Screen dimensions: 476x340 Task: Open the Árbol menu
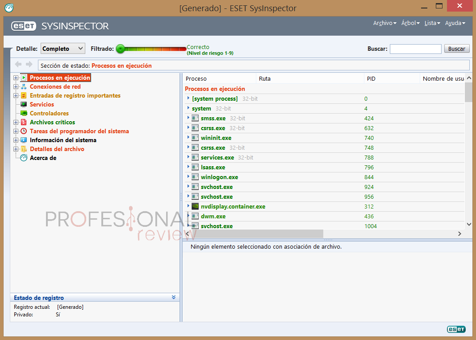[410, 23]
